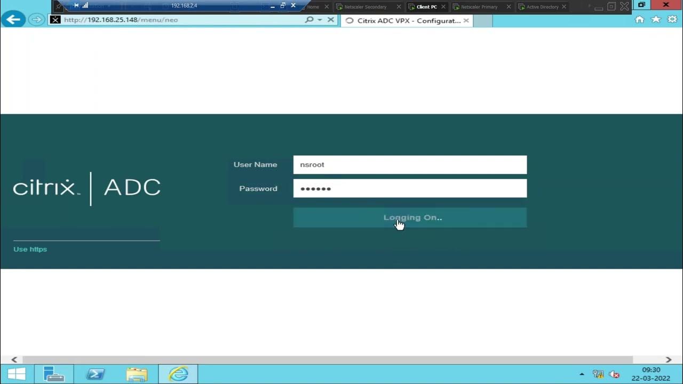683x384 pixels.
Task: Close the Active Directory tab
Action: point(563,7)
